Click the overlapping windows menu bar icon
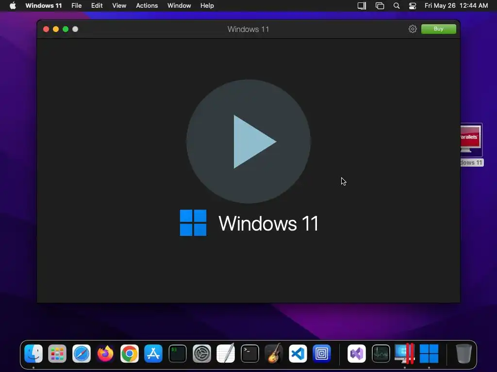Screen dimensions: 497x372 click(380, 6)
